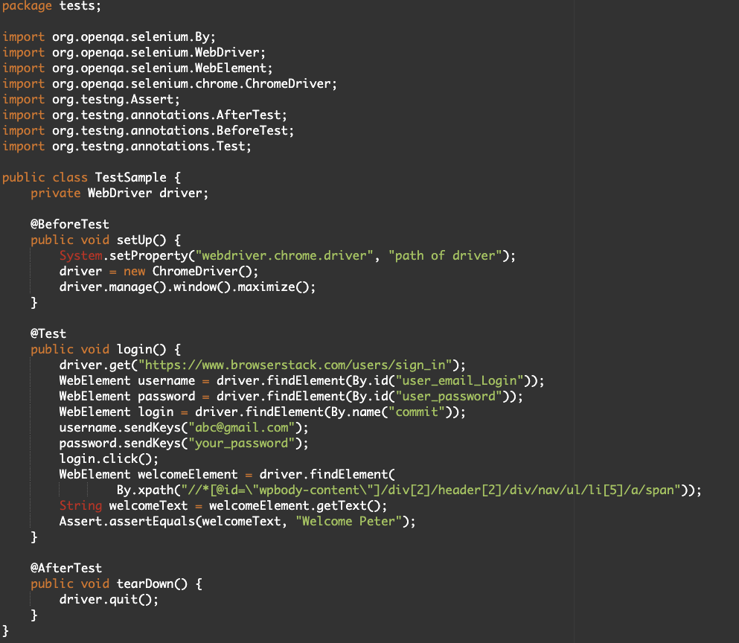Click the import annotations.BeforeTest line

(148, 130)
